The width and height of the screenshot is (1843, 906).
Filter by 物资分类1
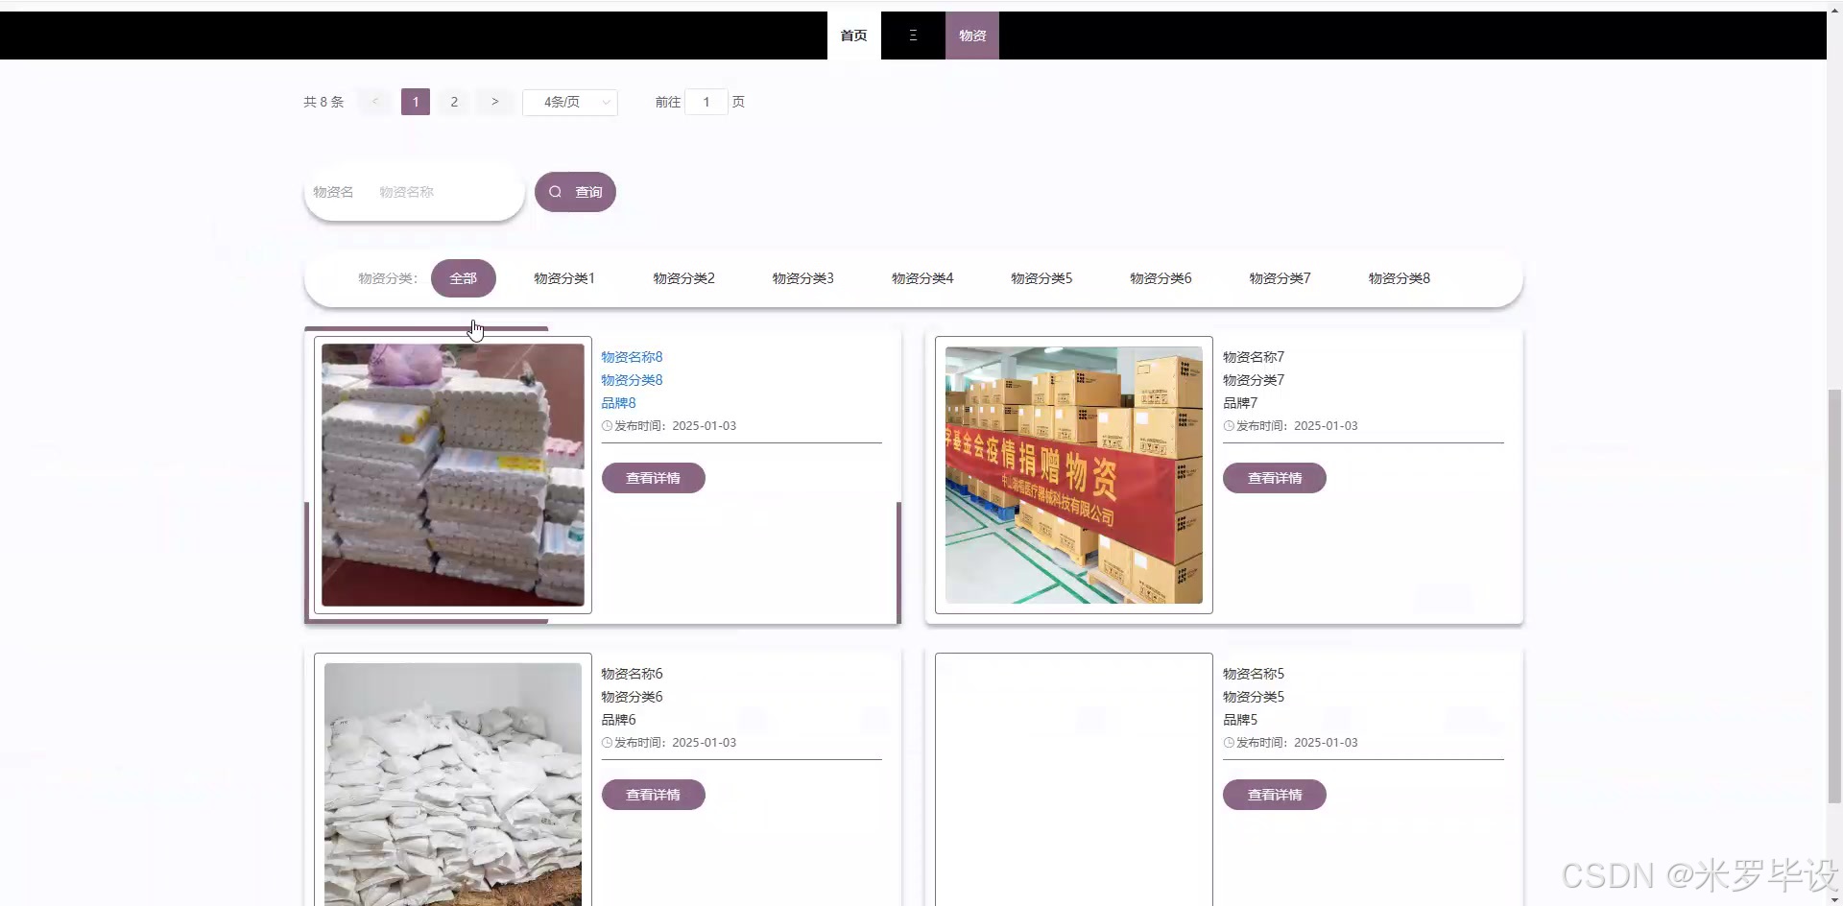[564, 278]
